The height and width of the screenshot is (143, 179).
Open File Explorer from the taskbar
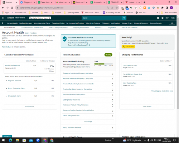click(17, 140)
